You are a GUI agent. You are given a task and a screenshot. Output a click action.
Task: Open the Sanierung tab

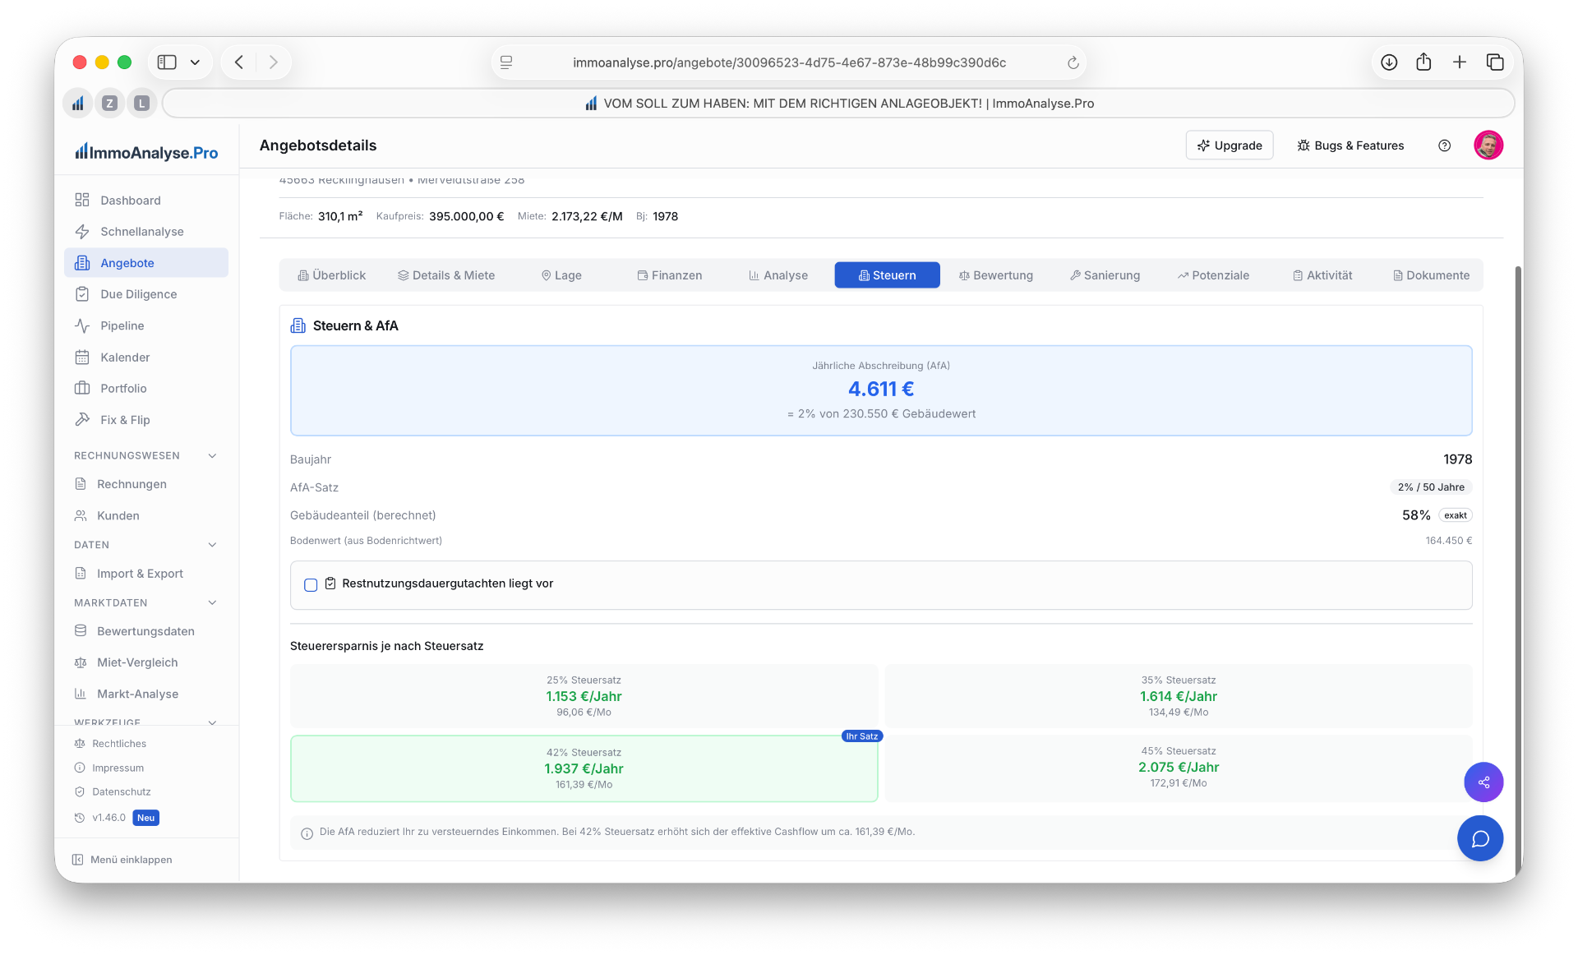pos(1105,275)
